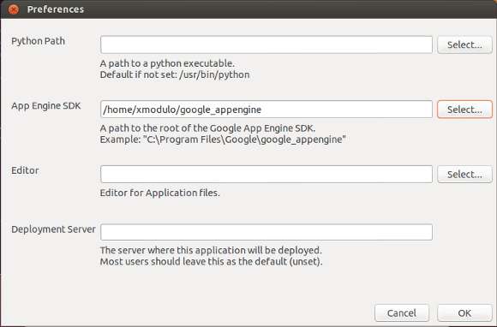Click the 'A path to a python executable' hint
The width and height of the screenshot is (497, 327).
tap(167, 63)
